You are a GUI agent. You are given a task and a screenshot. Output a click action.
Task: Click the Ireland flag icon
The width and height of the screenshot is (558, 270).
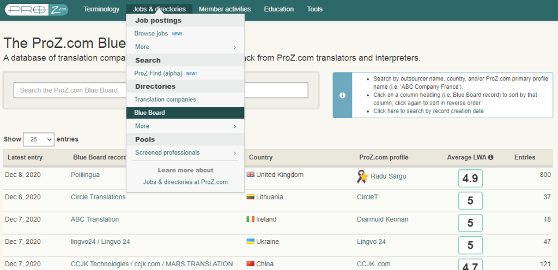pyautogui.click(x=251, y=219)
